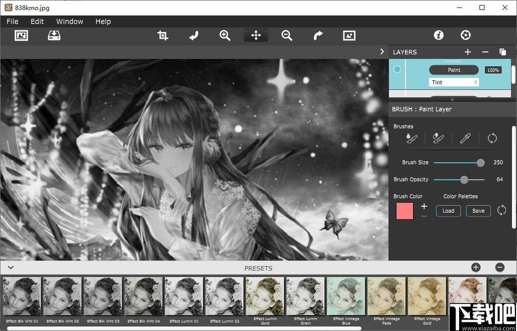Add a preset with plus button
Screen dimensions: 517x331
[476, 268]
